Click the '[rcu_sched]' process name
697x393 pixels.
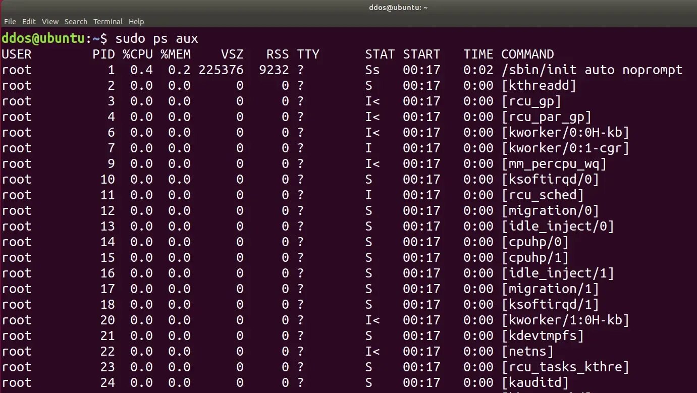543,195
